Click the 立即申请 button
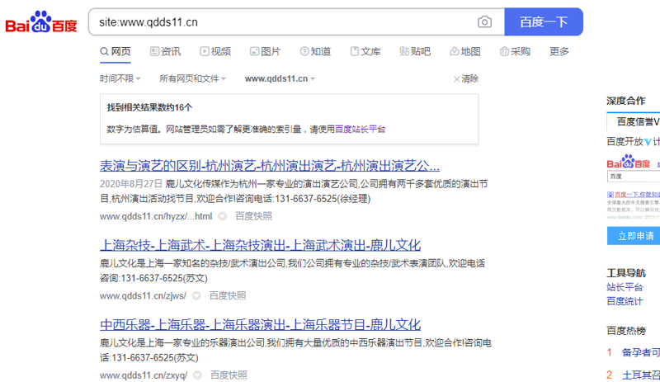This screenshot has height=382, width=660. [634, 236]
